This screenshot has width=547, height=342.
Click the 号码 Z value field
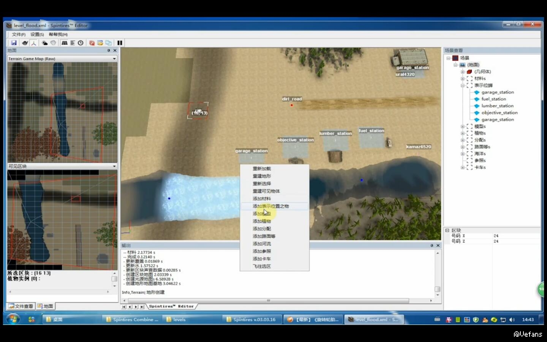click(517, 241)
